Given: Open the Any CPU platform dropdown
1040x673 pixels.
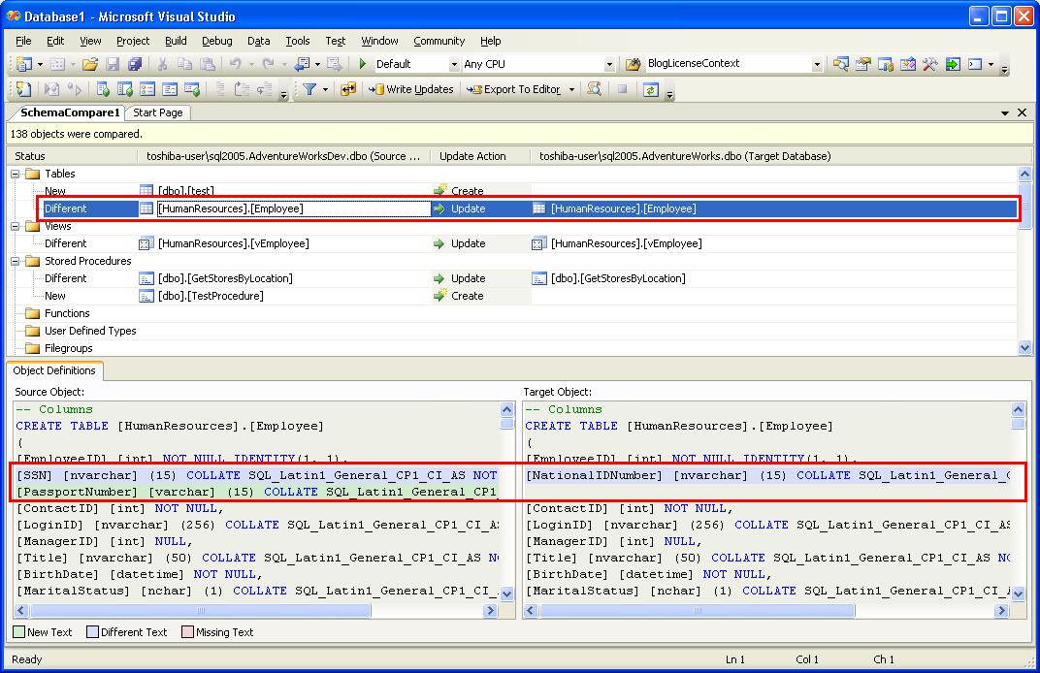Looking at the screenshot, I should (x=609, y=64).
